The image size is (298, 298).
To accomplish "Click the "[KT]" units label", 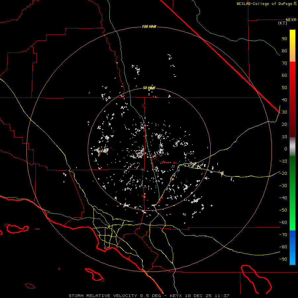I will (283, 23).
